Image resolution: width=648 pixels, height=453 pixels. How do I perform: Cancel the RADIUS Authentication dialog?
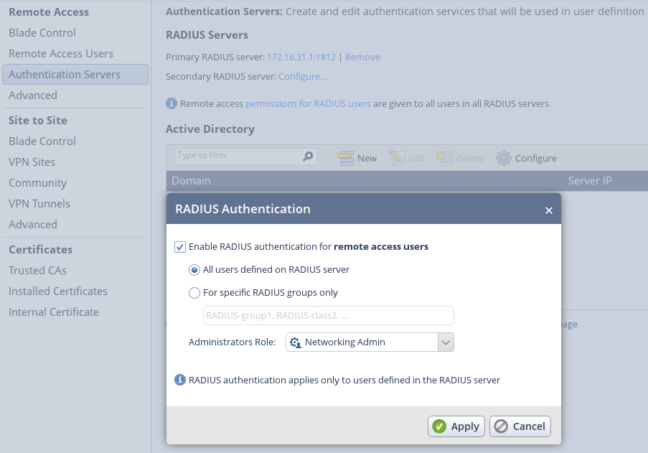click(x=520, y=426)
